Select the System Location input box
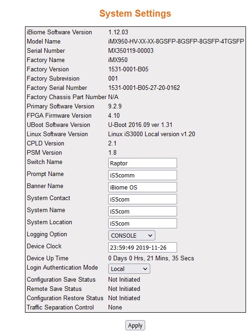This screenshot has width=252, height=334. [x=142, y=223]
